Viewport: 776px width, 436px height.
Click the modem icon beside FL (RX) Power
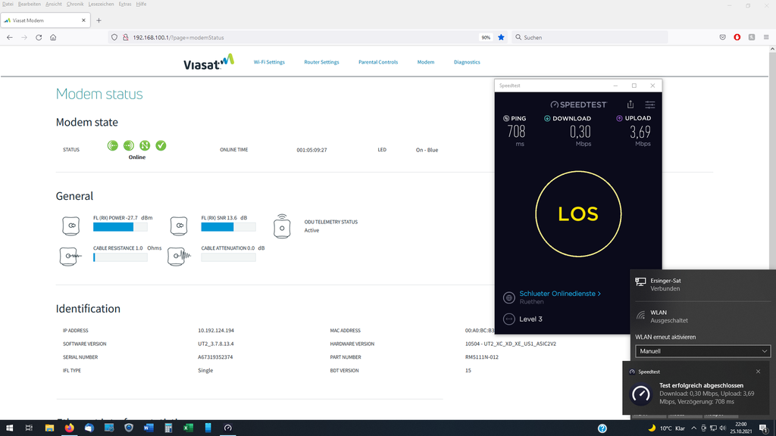point(70,226)
